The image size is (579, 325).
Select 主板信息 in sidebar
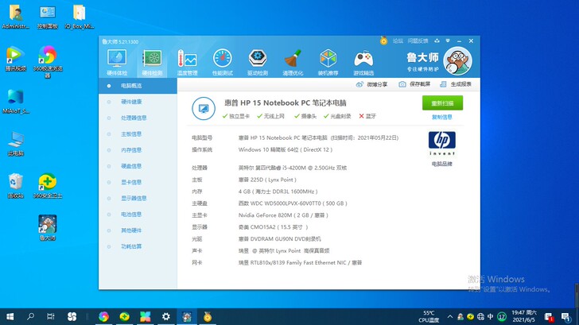tap(138, 134)
